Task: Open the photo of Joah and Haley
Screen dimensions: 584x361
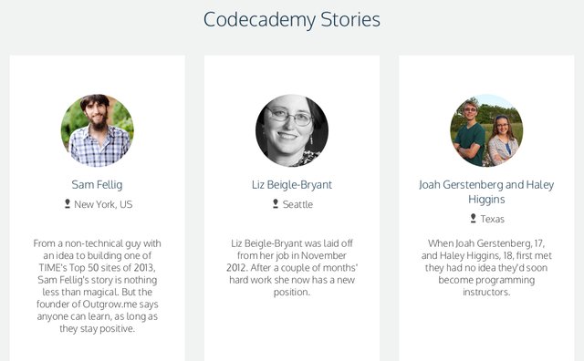Action: pyautogui.click(x=486, y=130)
